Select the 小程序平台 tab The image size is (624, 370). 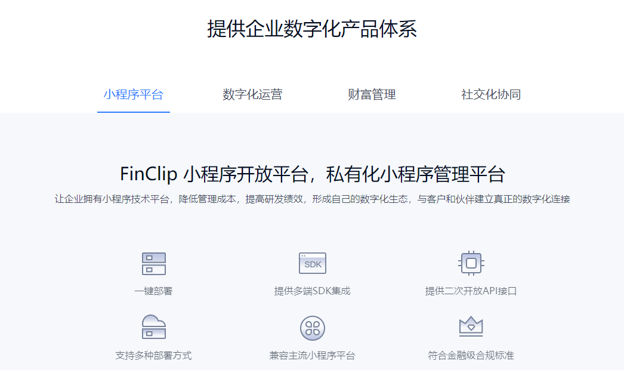click(x=133, y=94)
